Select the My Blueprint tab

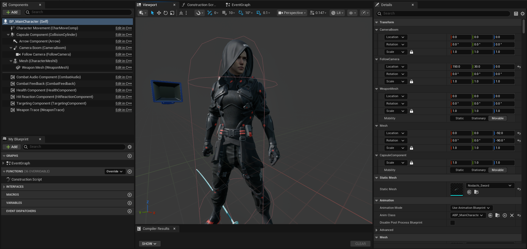click(x=23, y=139)
